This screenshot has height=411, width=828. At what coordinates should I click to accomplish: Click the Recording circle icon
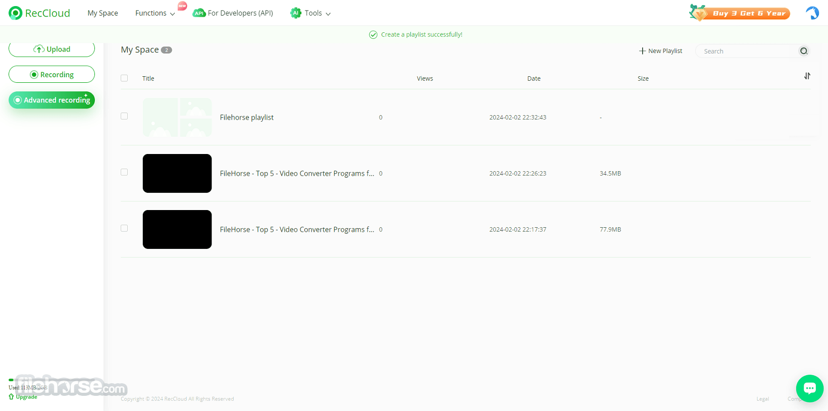[x=34, y=75]
